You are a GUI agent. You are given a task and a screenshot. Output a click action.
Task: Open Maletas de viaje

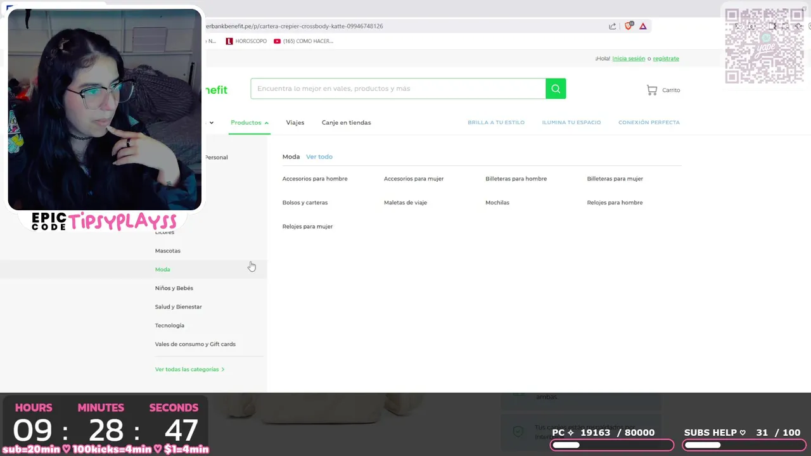tap(405, 203)
